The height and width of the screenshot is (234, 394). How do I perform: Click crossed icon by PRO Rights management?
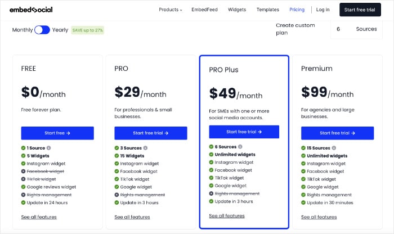pos(117,195)
